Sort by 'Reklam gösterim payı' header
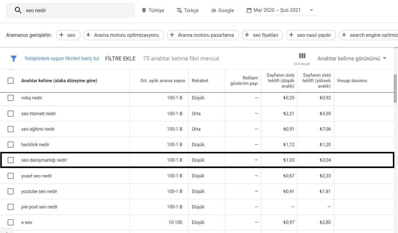 [244, 81]
